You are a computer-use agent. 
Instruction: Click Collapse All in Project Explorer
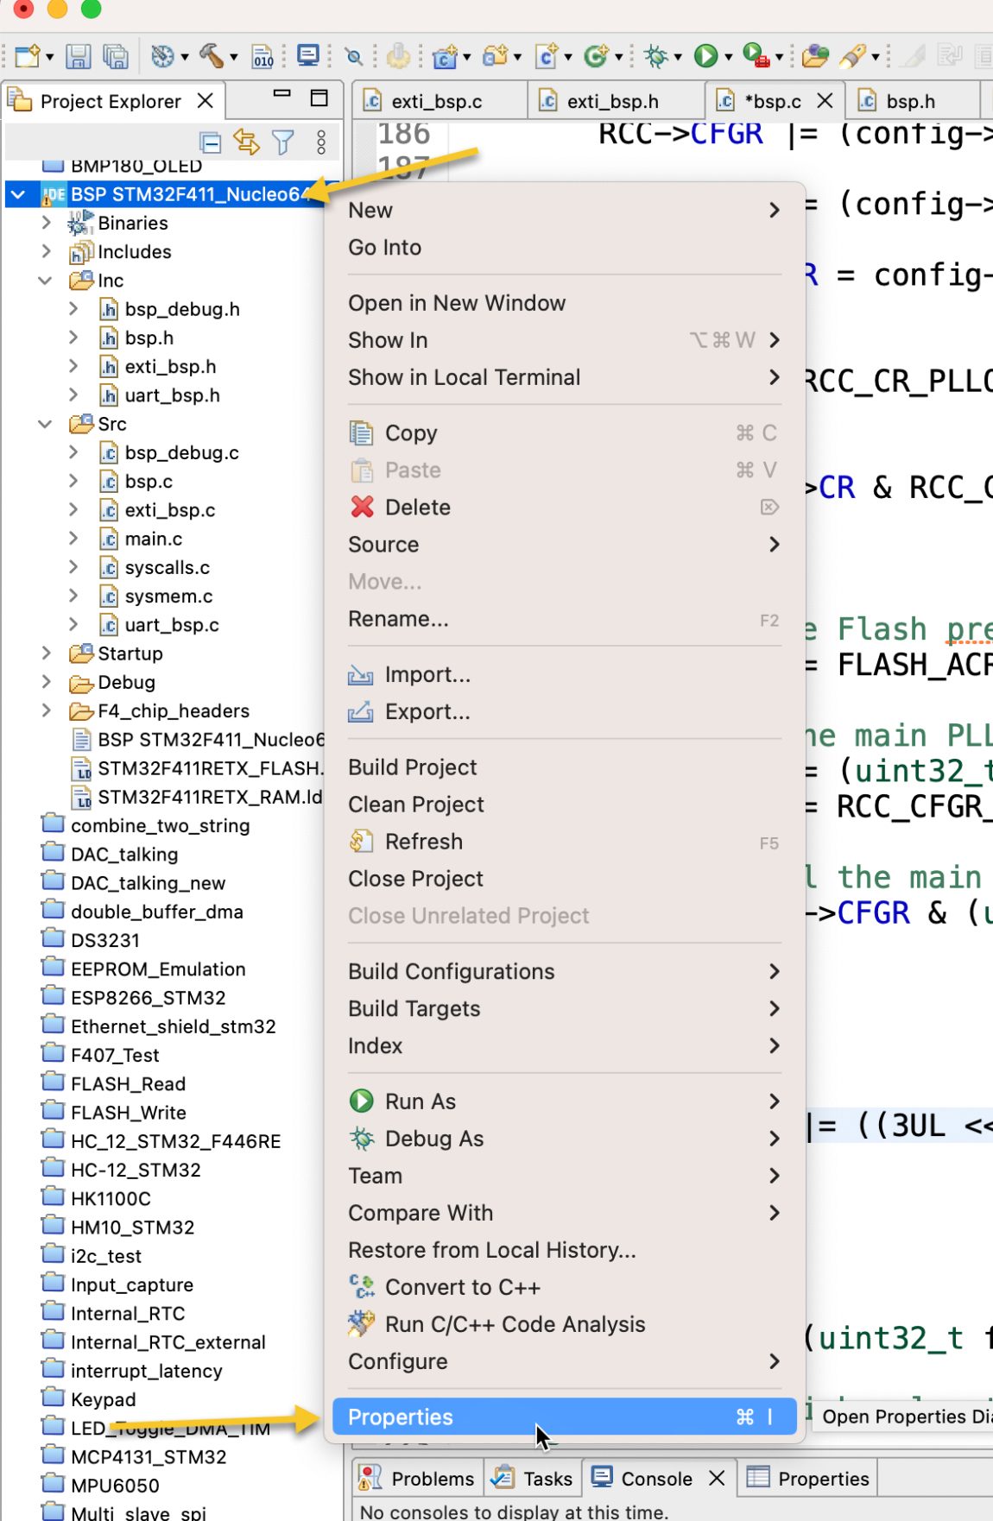tap(210, 142)
